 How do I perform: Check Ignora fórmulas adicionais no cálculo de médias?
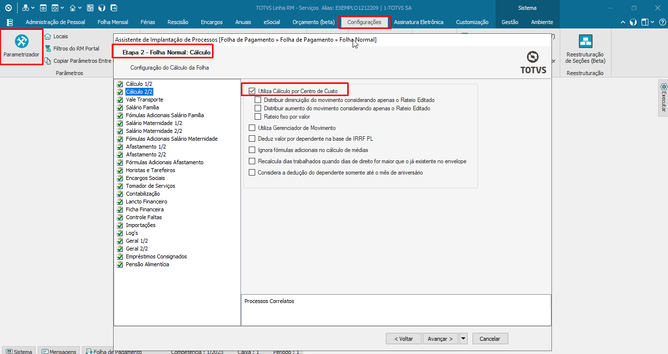[252, 150]
